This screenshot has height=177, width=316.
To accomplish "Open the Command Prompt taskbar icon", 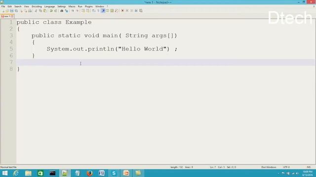I will [53, 173].
